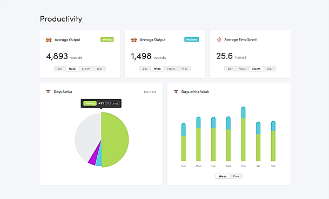329x199 pixels.
Task: Click the 452 / 772 count on Days Active
Action: [x=150, y=92]
